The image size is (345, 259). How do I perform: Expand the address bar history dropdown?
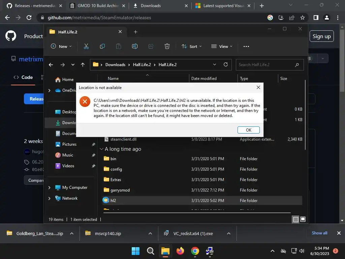tap(215, 64)
